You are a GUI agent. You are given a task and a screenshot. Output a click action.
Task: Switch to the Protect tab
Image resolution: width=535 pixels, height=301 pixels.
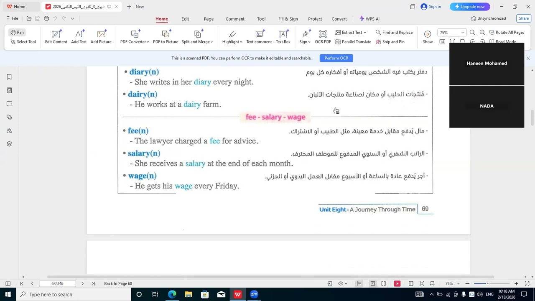click(315, 19)
